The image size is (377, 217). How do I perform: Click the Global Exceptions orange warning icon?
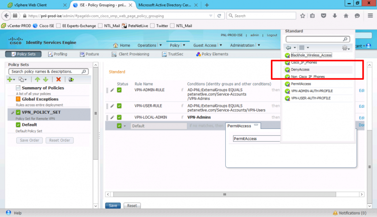18,99
